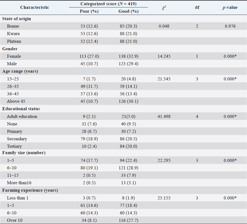Select the chi-square value 41.498
Screen dimensions: 247x224
pyautogui.click(x=164, y=117)
